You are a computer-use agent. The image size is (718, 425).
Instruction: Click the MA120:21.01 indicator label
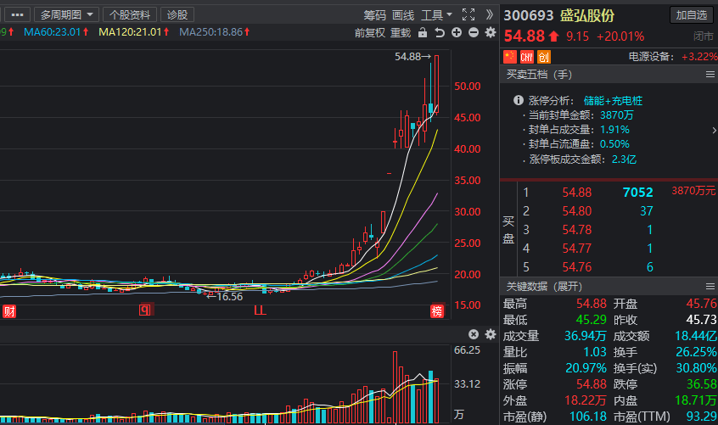click(134, 32)
